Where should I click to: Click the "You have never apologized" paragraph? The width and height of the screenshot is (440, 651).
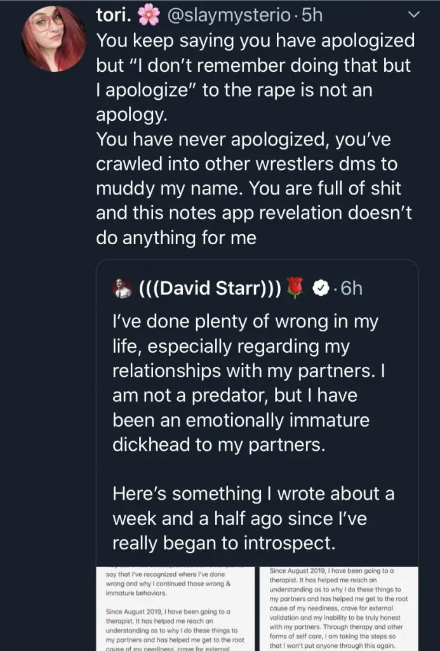click(248, 140)
